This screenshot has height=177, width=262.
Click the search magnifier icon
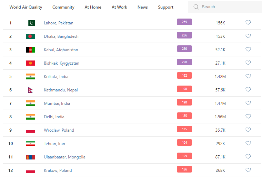click(196, 7)
